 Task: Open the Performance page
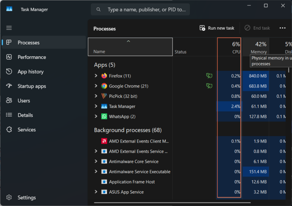(32, 57)
